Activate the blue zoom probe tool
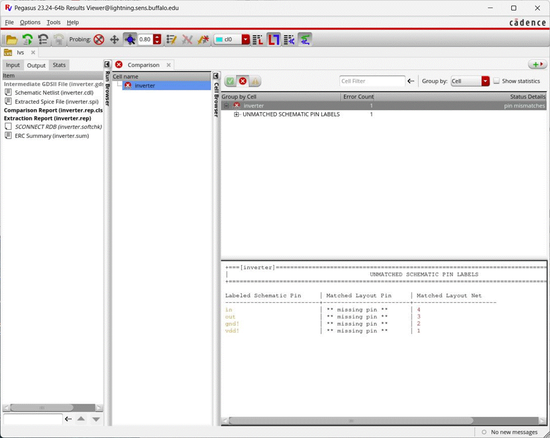The image size is (550, 438). pos(130,39)
